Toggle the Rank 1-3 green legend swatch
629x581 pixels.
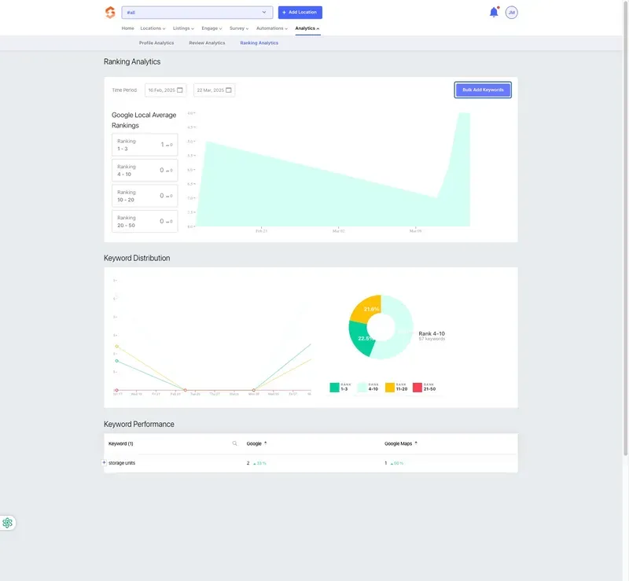click(x=335, y=387)
